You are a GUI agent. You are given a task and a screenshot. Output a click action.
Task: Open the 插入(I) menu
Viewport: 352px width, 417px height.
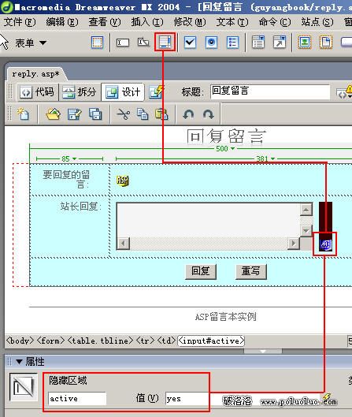click(x=147, y=22)
